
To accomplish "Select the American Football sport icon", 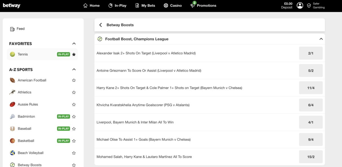I will pos(13,80).
